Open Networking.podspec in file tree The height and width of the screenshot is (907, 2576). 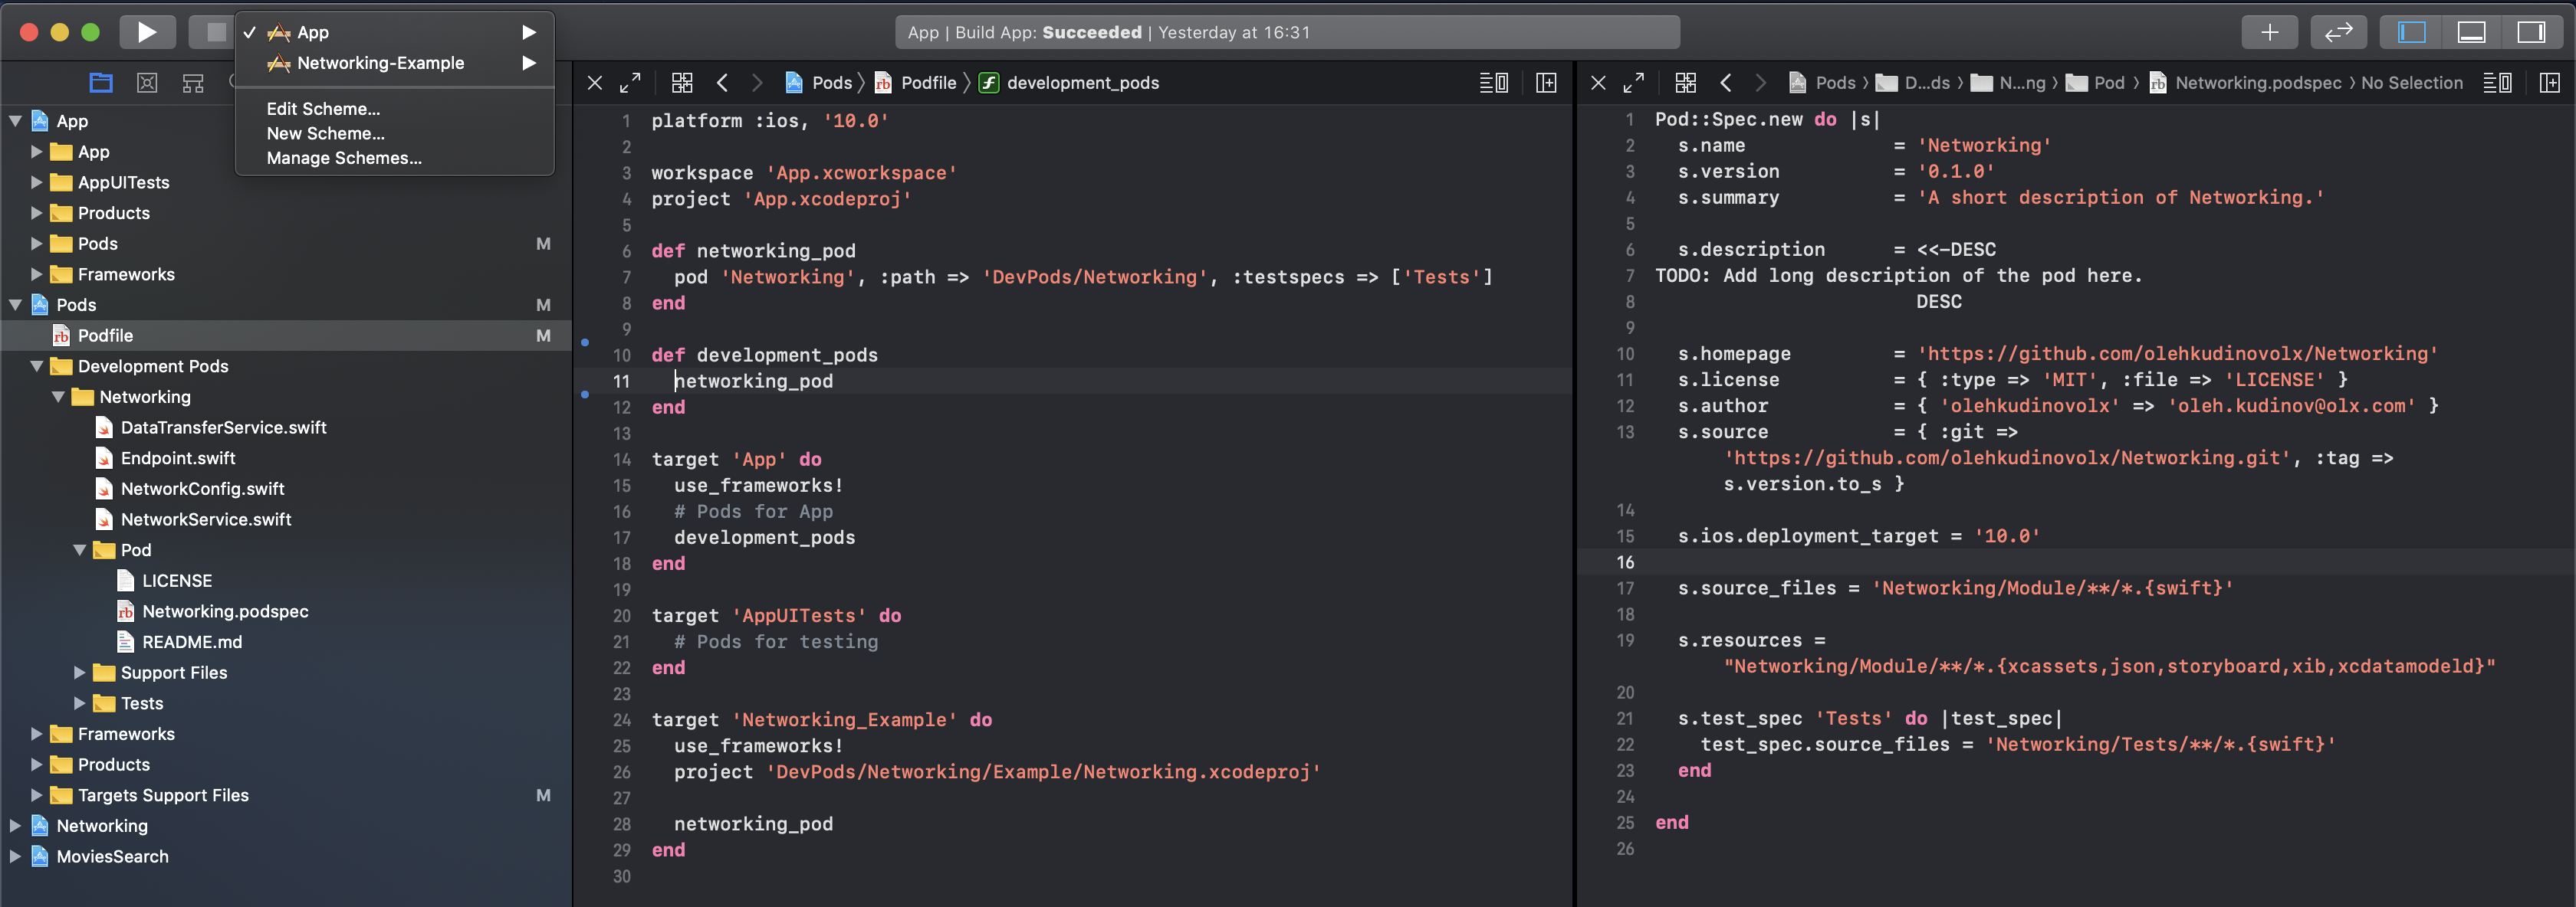225,611
